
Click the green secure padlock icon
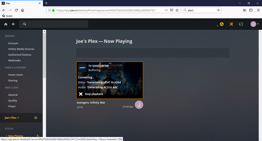click(x=53, y=10)
